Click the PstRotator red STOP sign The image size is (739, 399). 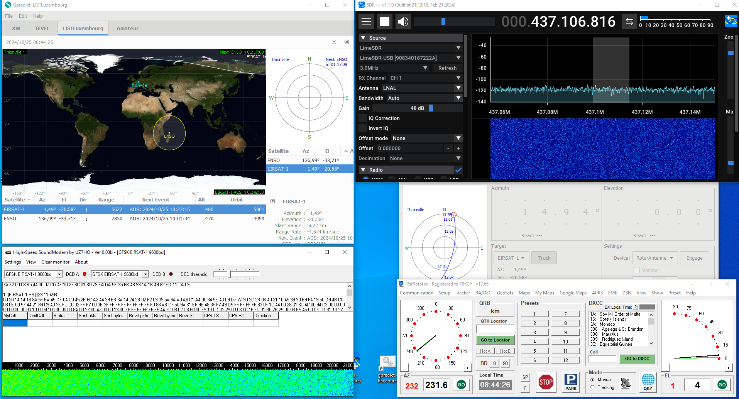pyautogui.click(x=546, y=382)
